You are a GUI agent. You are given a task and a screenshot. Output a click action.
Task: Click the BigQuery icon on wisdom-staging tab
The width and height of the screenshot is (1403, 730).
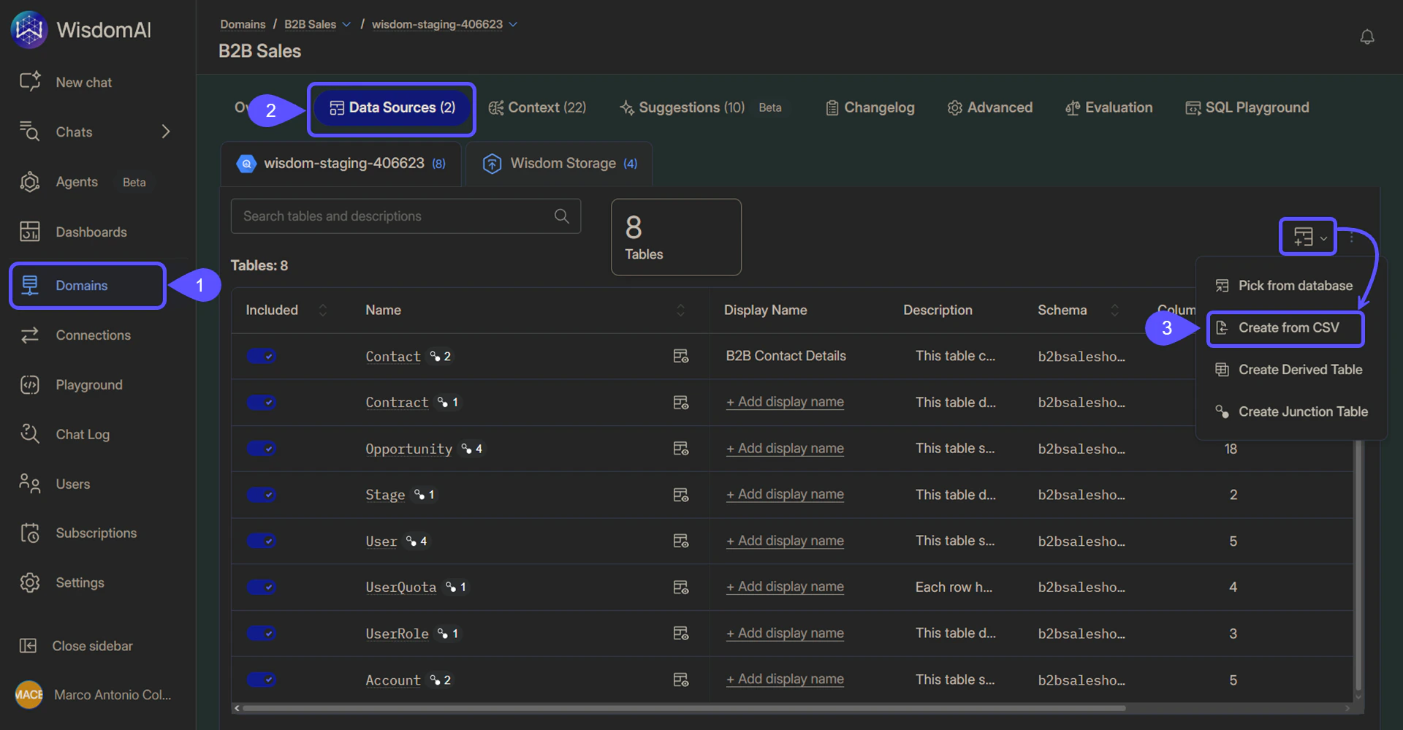246,164
